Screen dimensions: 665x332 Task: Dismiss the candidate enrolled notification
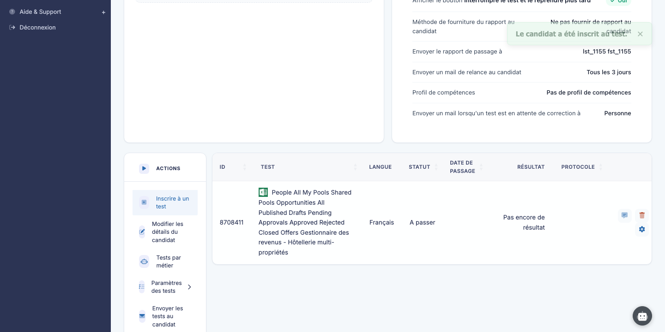pyautogui.click(x=640, y=34)
